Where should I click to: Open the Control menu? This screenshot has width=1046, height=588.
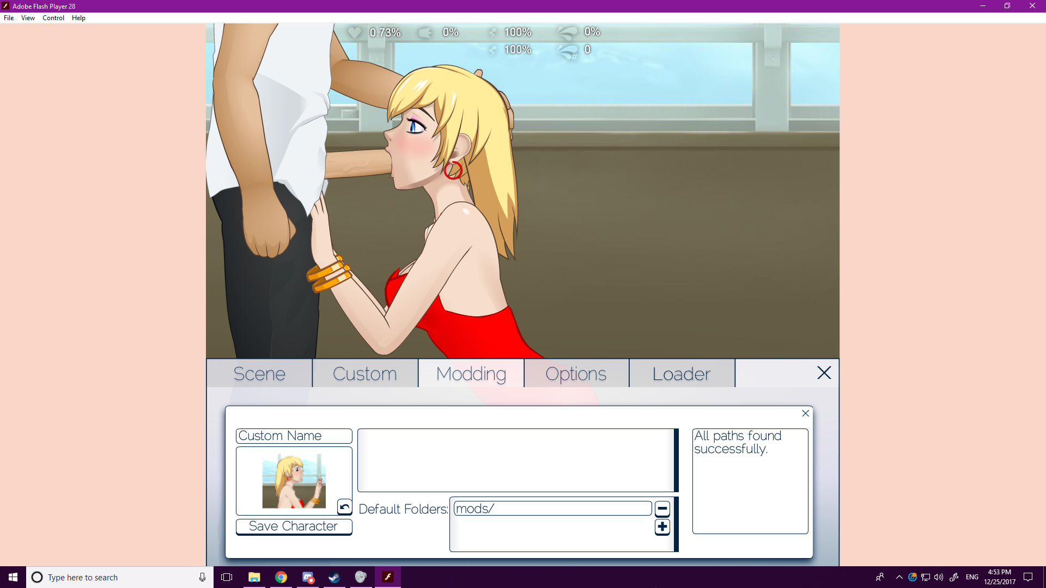click(53, 18)
